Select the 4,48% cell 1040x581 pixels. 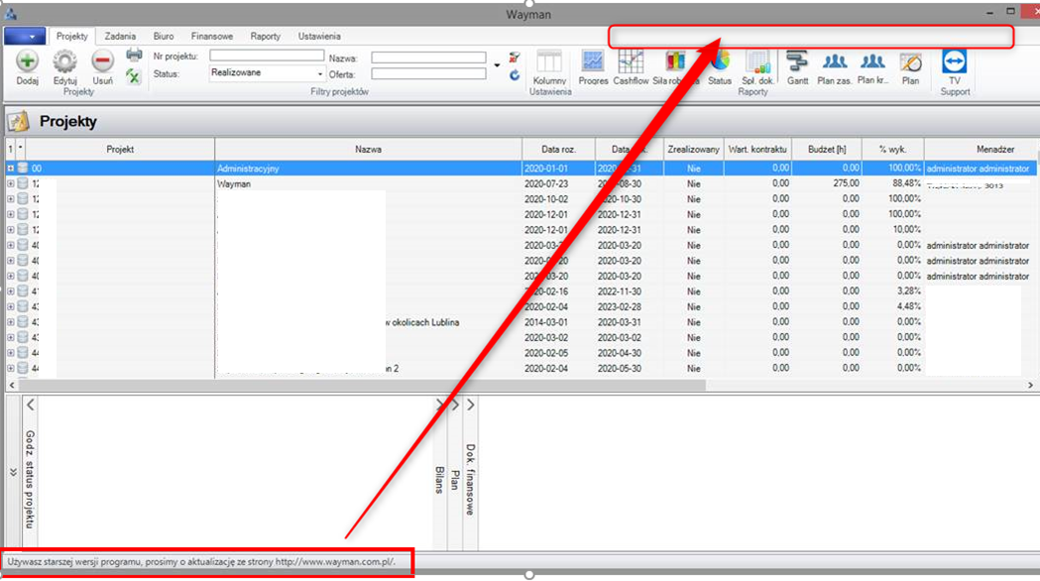point(892,306)
